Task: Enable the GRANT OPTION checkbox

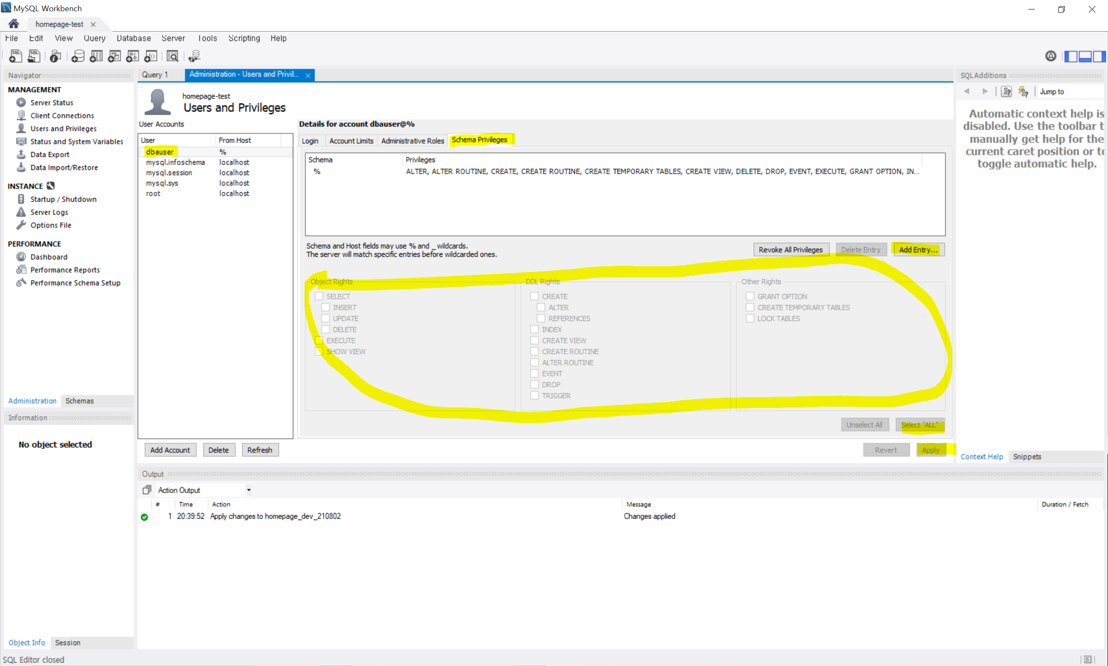Action: (750, 296)
